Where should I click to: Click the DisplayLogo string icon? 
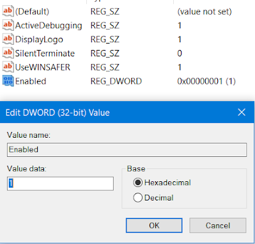point(8,39)
